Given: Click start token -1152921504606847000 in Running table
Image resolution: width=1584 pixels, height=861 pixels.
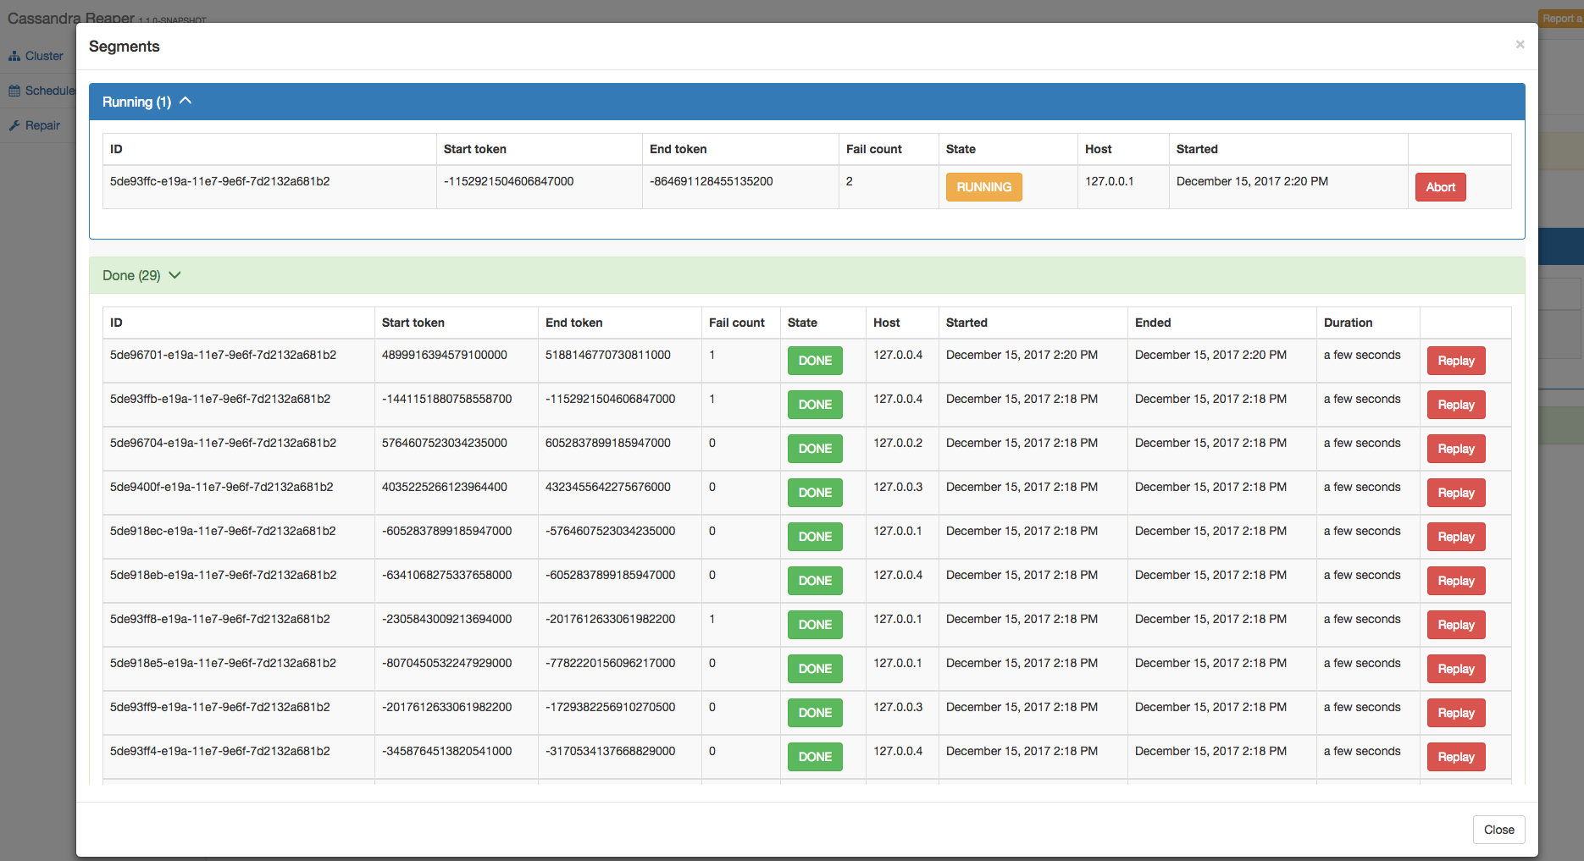Looking at the screenshot, I should [x=508, y=181].
